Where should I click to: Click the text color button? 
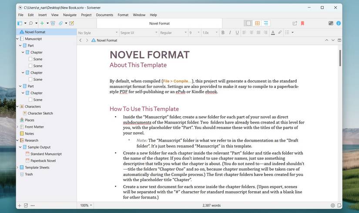point(273,33)
